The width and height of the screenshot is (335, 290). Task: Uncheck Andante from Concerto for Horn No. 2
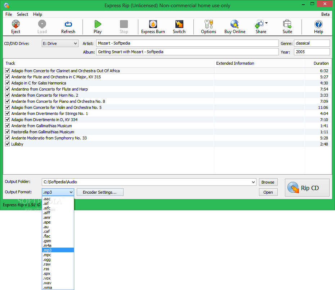8,95
